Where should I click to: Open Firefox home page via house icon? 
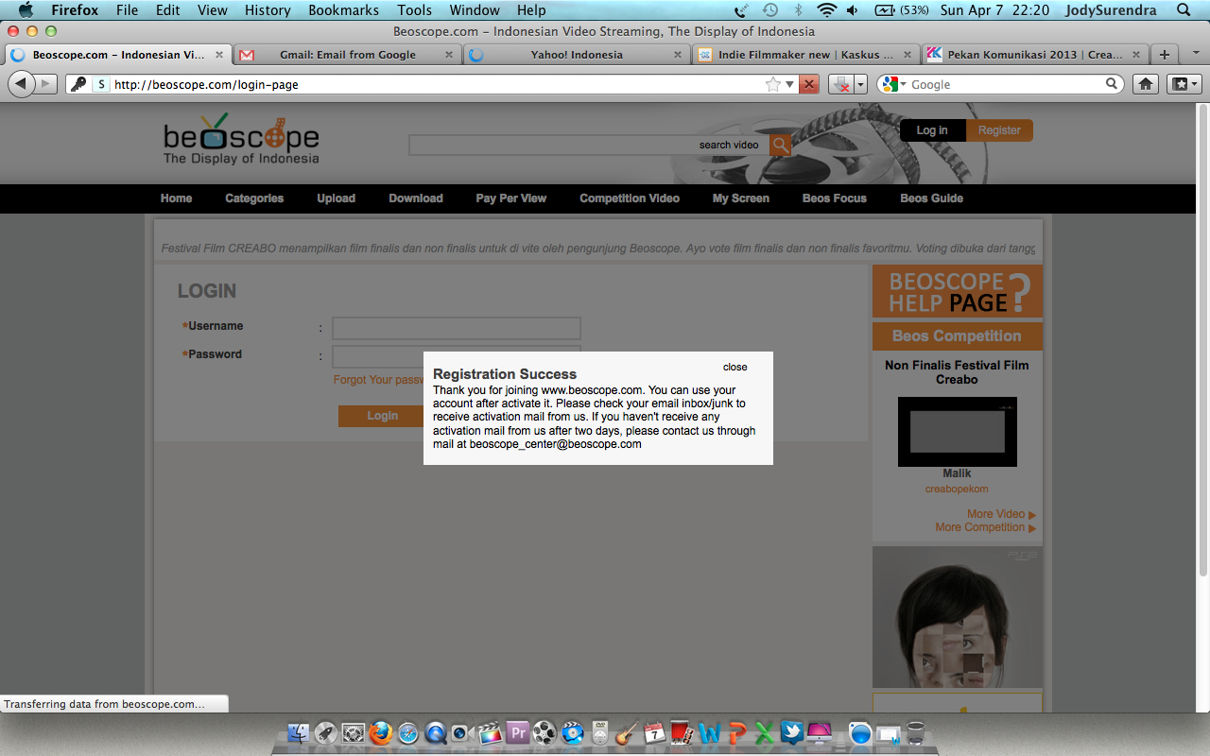click(x=1146, y=84)
